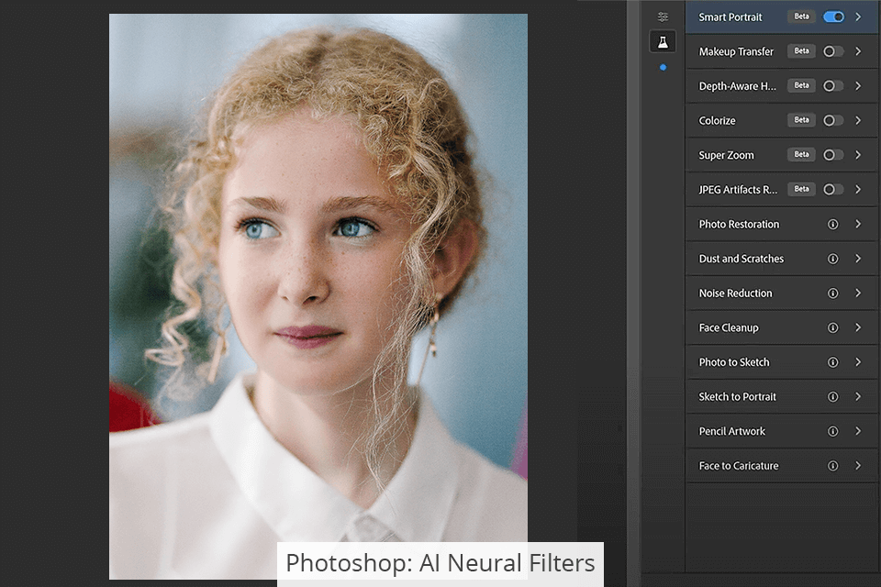Turn on the Colorize filter switch

coord(832,120)
